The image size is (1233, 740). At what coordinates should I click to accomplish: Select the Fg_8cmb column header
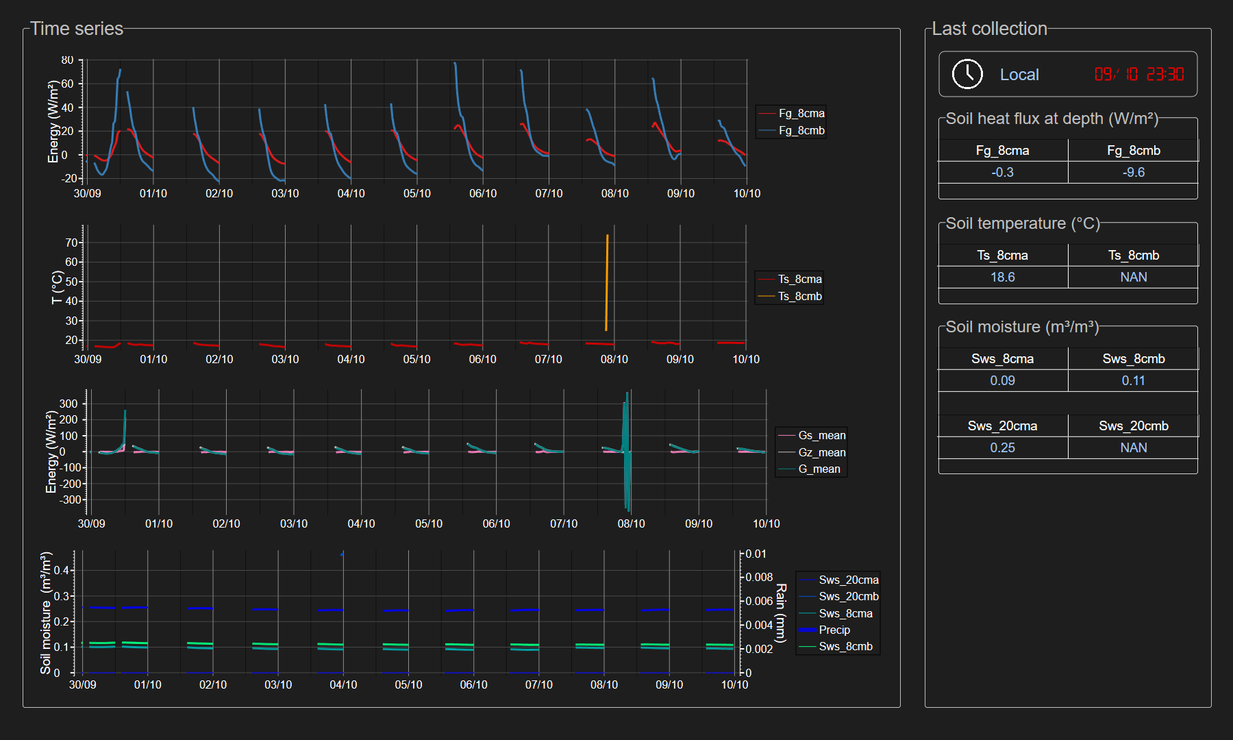point(1133,151)
